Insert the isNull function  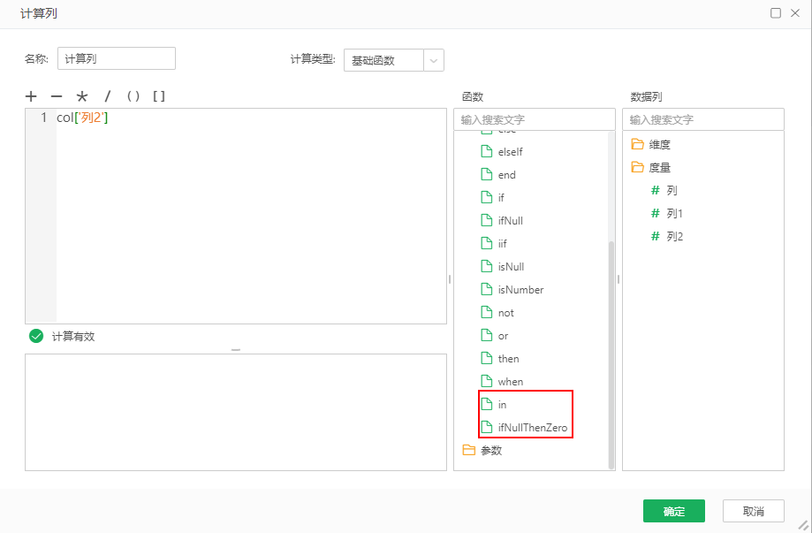(508, 266)
